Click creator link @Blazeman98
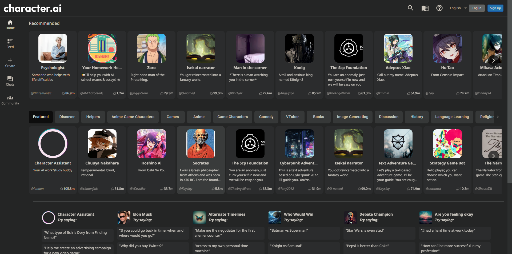Screen dimensions: 512x254 (41, 93)
